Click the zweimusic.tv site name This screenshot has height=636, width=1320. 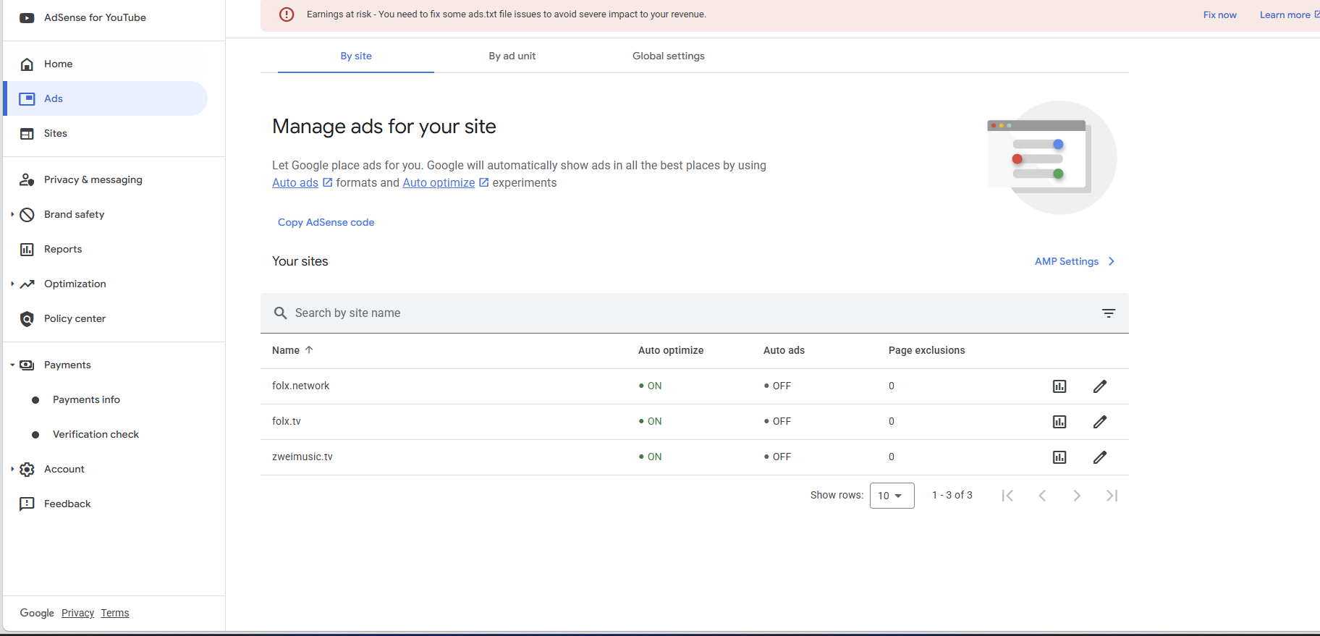302,457
